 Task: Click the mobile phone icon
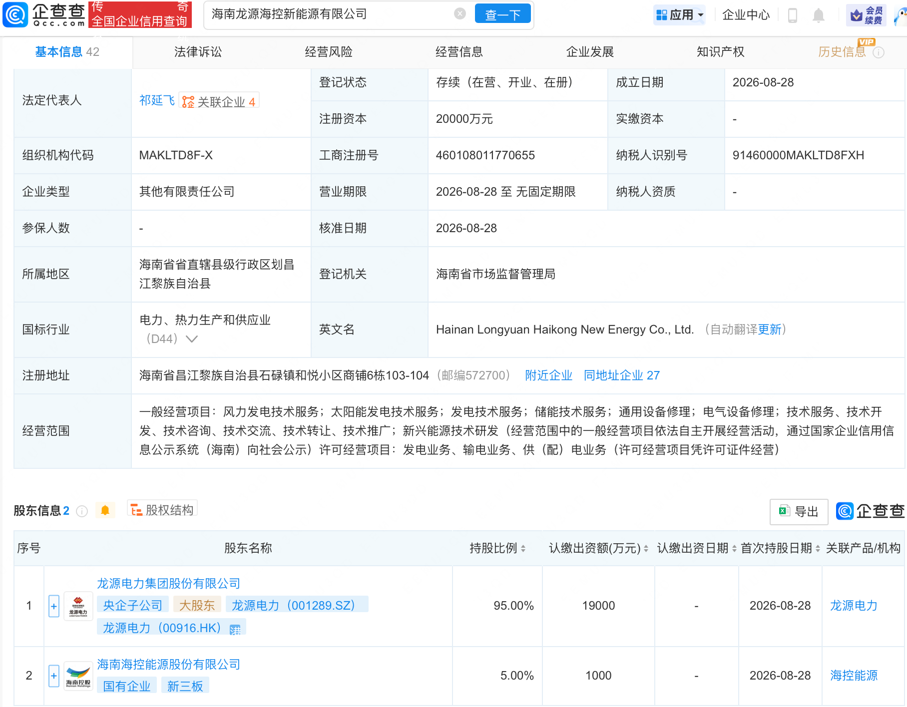792,15
